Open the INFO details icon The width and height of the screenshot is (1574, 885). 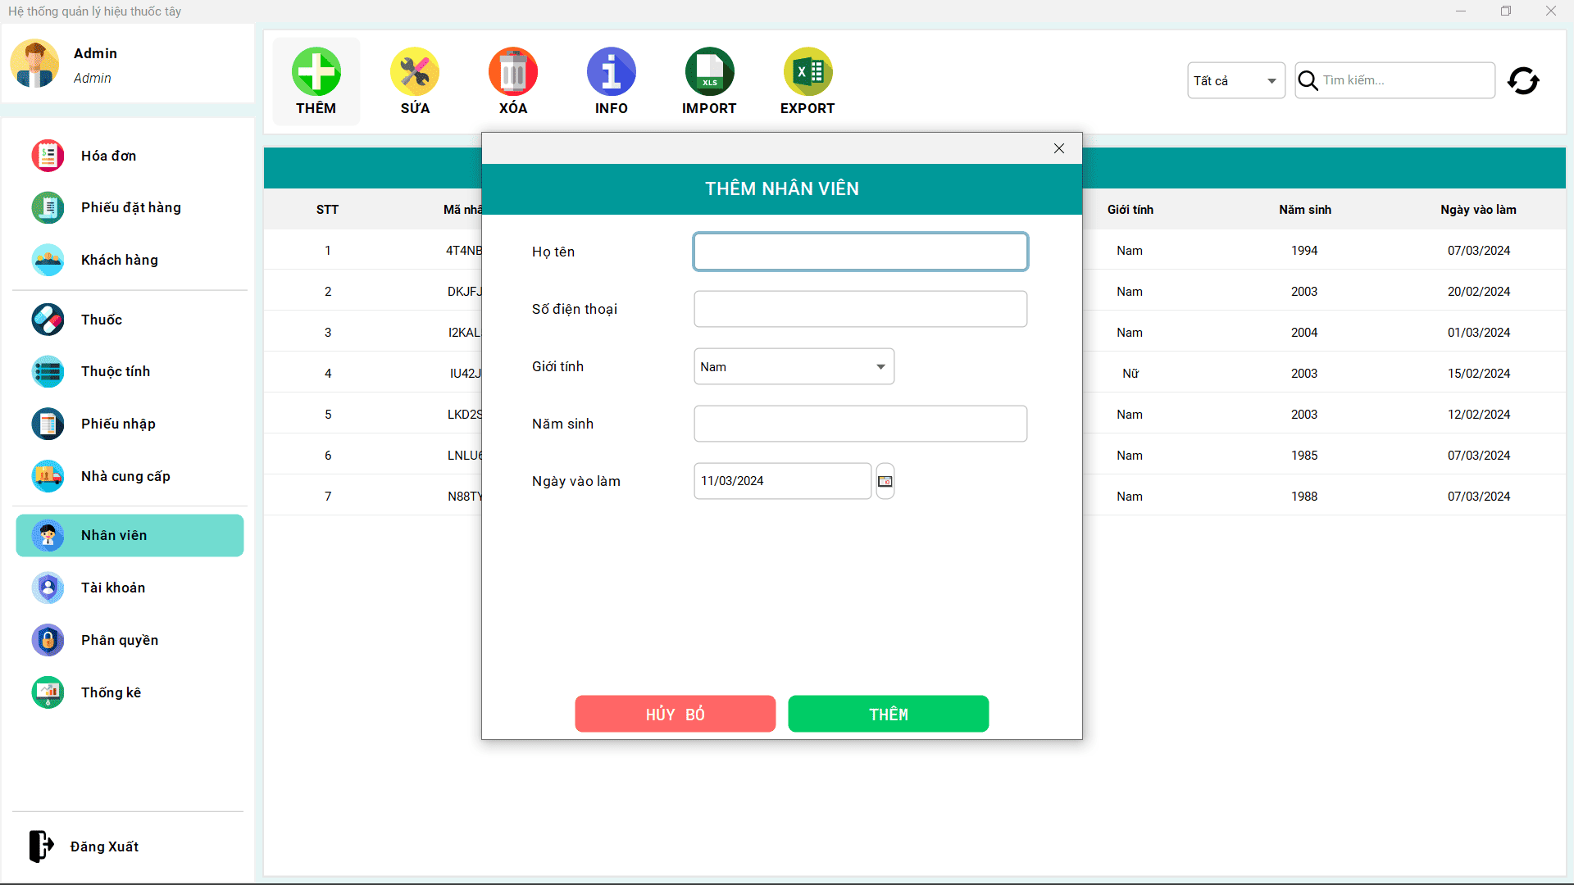click(x=611, y=72)
